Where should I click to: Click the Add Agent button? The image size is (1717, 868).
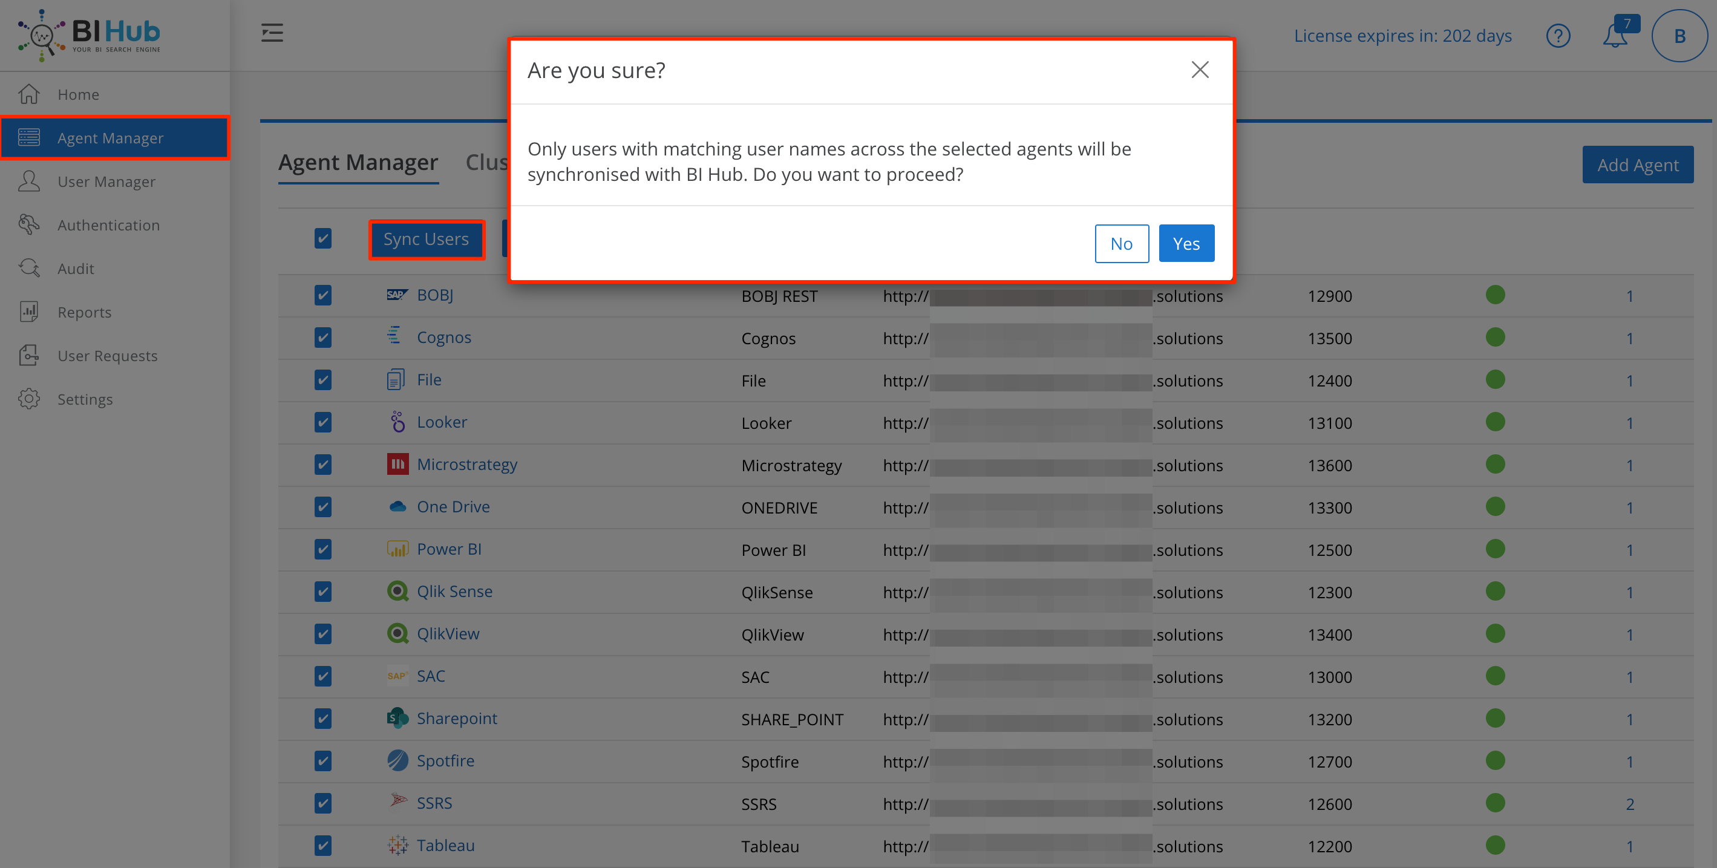click(1638, 165)
